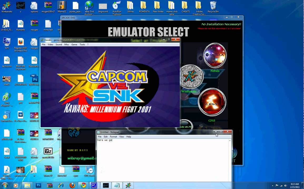The image size is (304, 189).
Task: Click inside the Notepad text area
Action: (163, 160)
